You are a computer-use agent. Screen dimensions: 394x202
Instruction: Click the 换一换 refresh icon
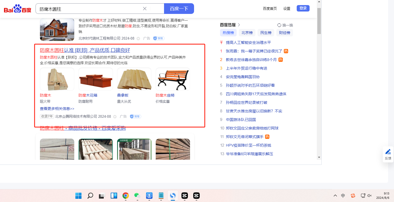pyautogui.click(x=279, y=25)
